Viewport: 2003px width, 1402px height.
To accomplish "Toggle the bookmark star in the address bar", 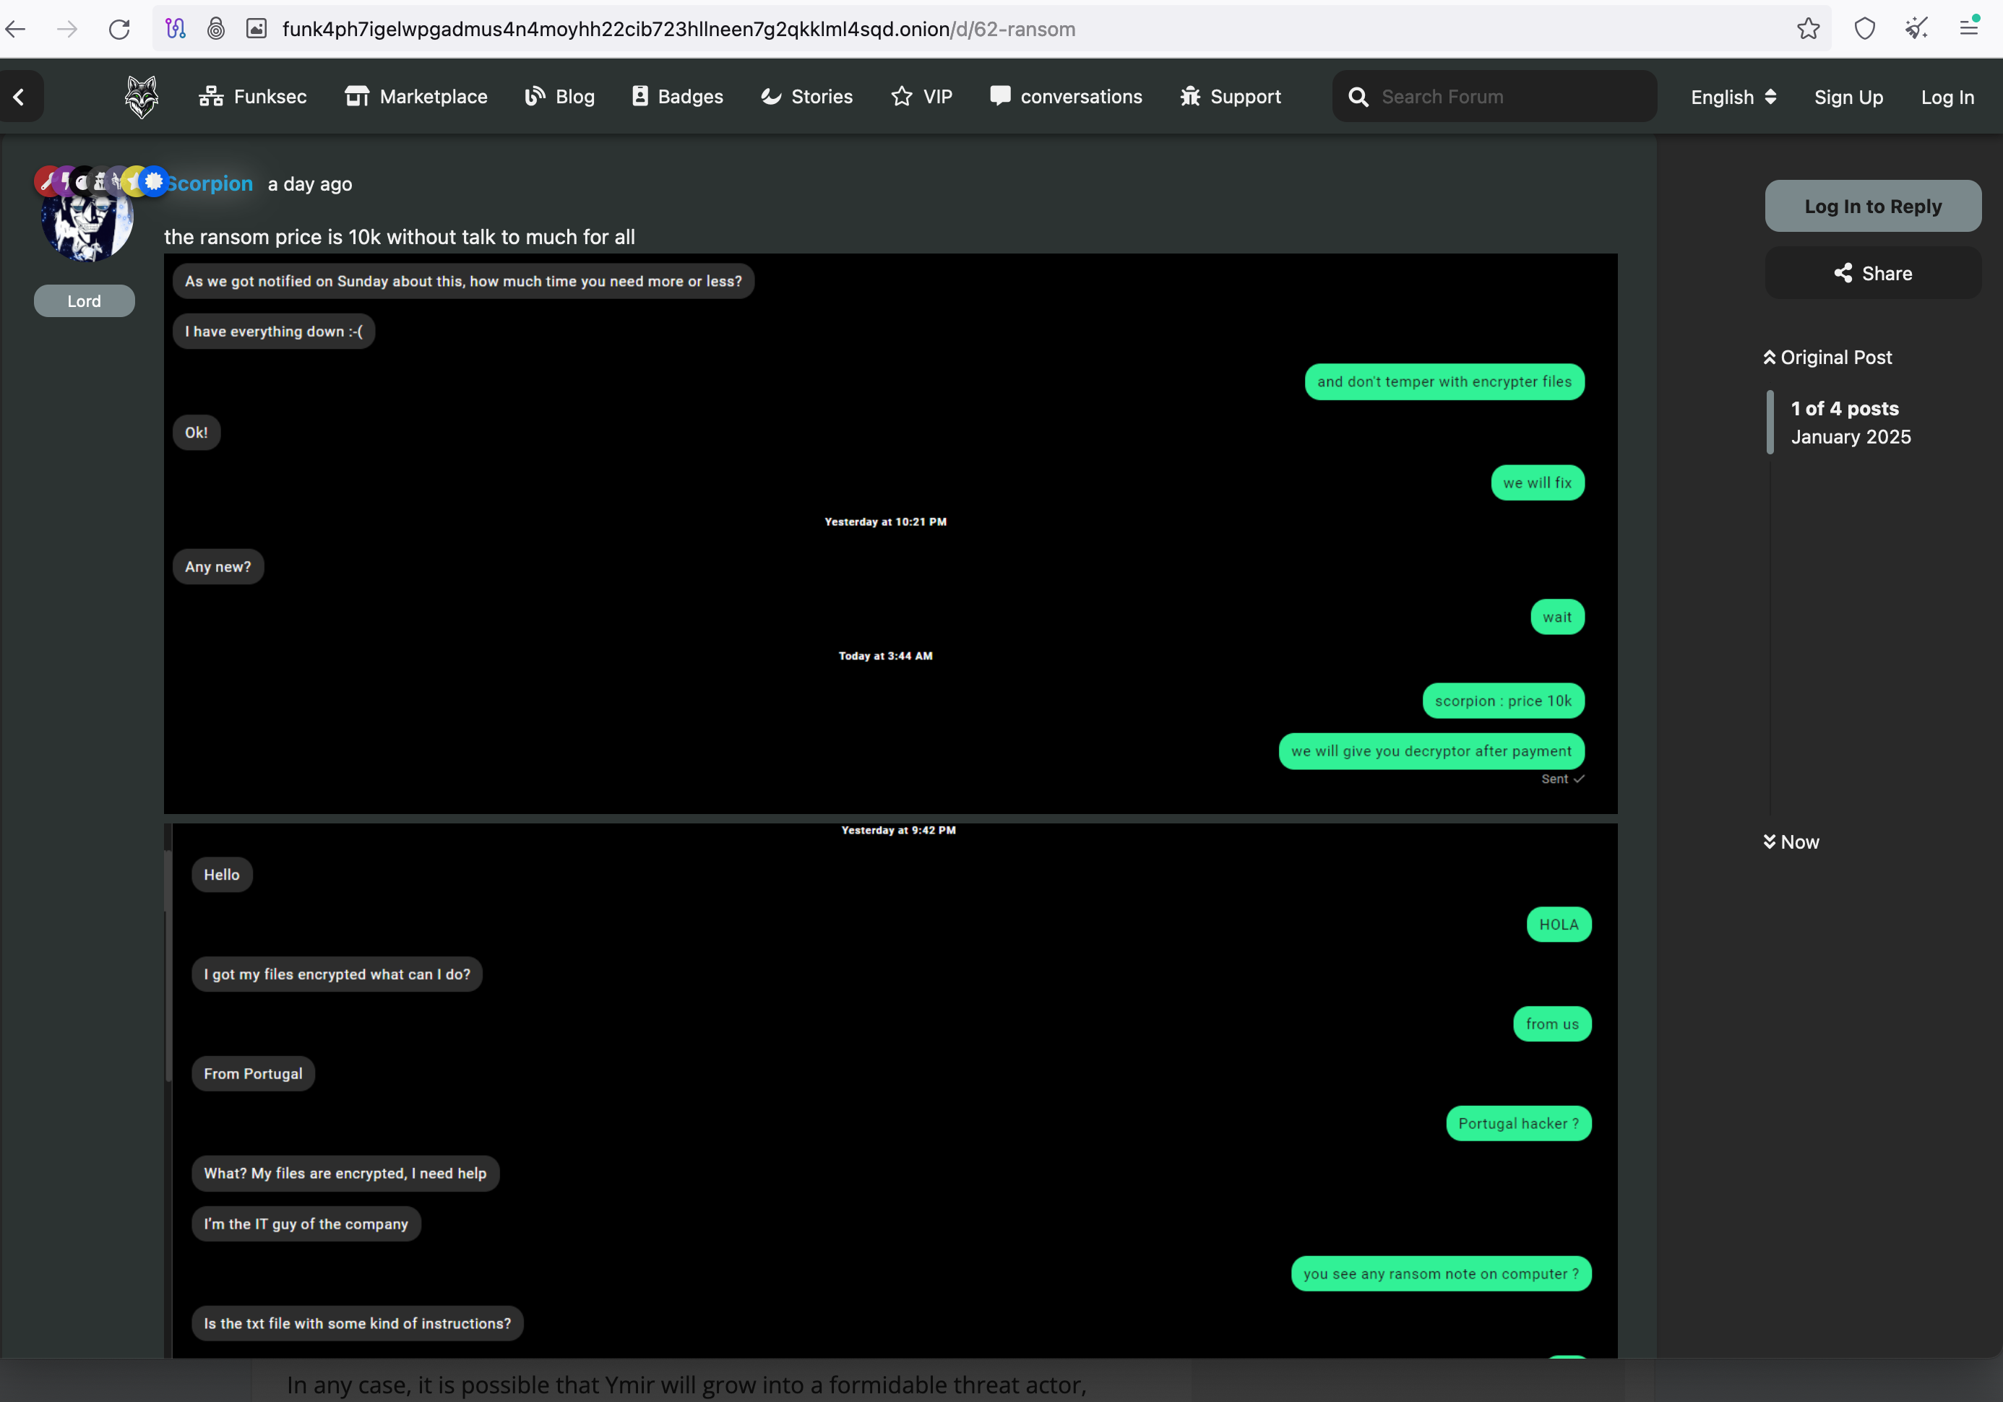I will 1809,29.
